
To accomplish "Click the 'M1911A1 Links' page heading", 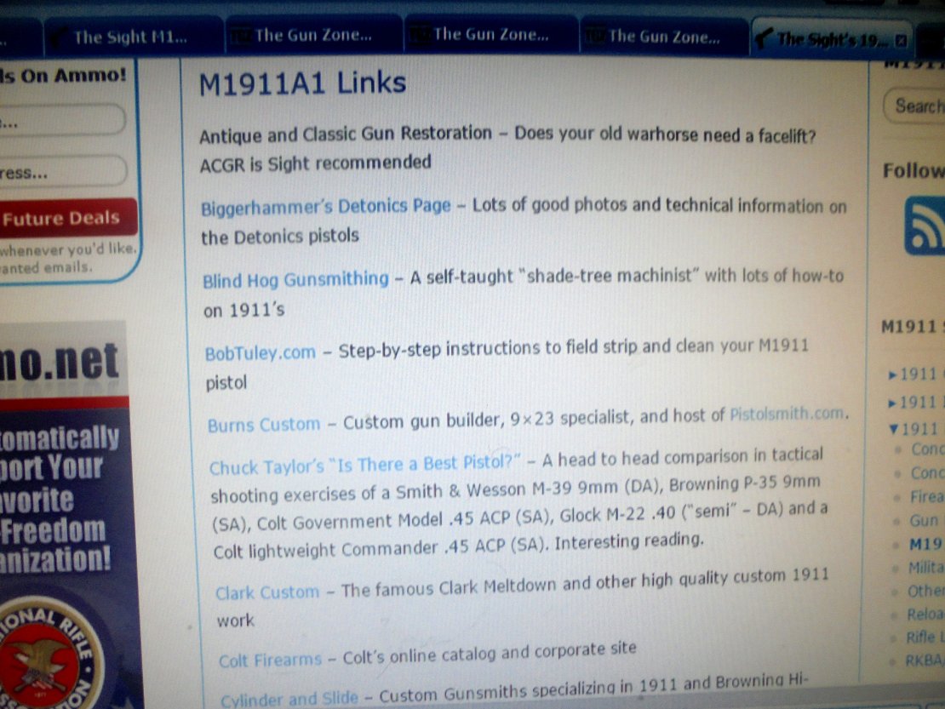I will coord(302,83).
